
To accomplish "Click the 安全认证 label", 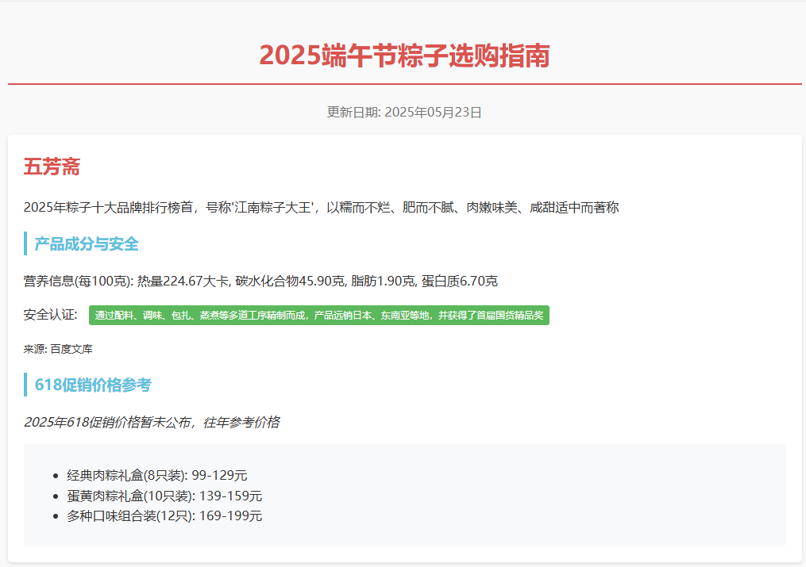I will click(50, 315).
